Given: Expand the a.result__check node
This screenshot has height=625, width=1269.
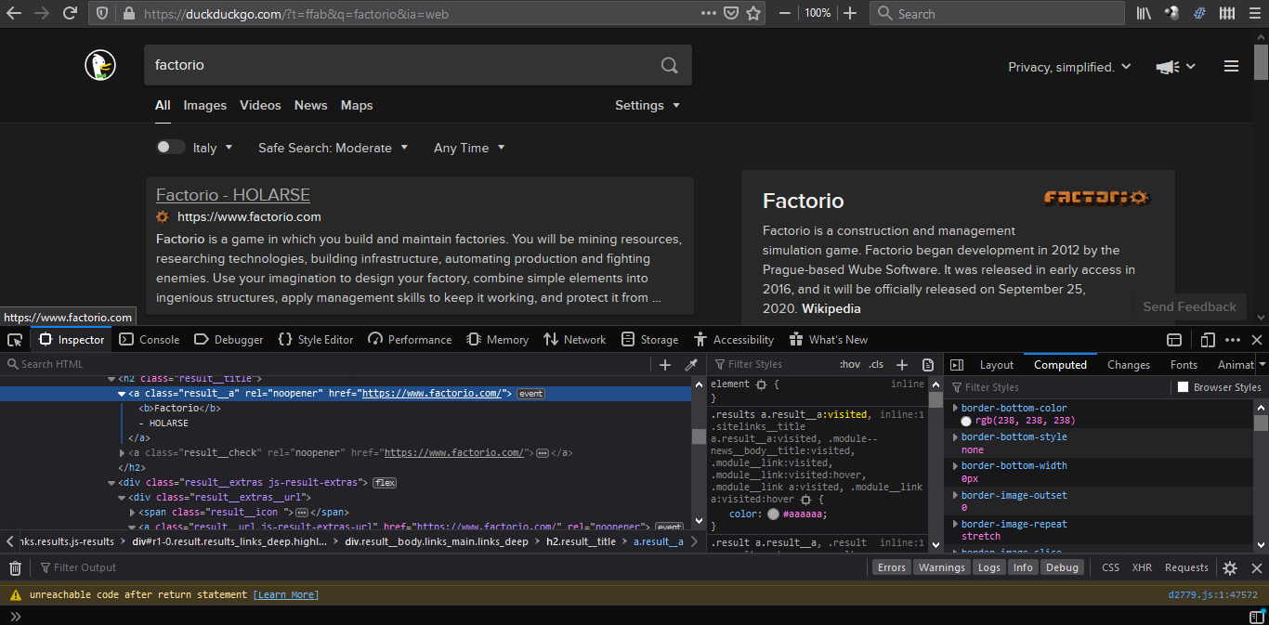Looking at the screenshot, I should click(x=122, y=453).
